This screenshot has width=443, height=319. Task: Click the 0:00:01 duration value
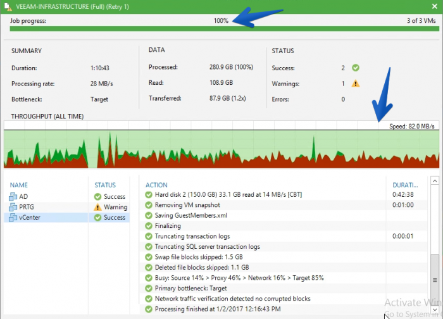tap(403, 236)
